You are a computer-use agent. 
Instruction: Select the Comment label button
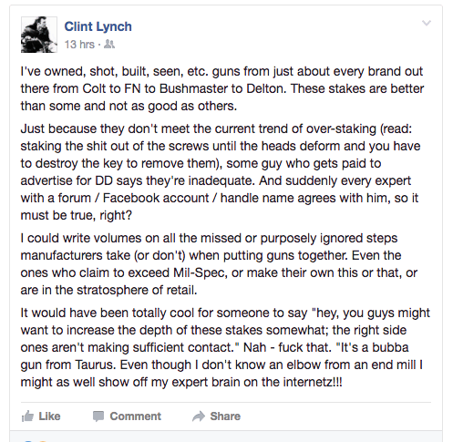click(135, 416)
